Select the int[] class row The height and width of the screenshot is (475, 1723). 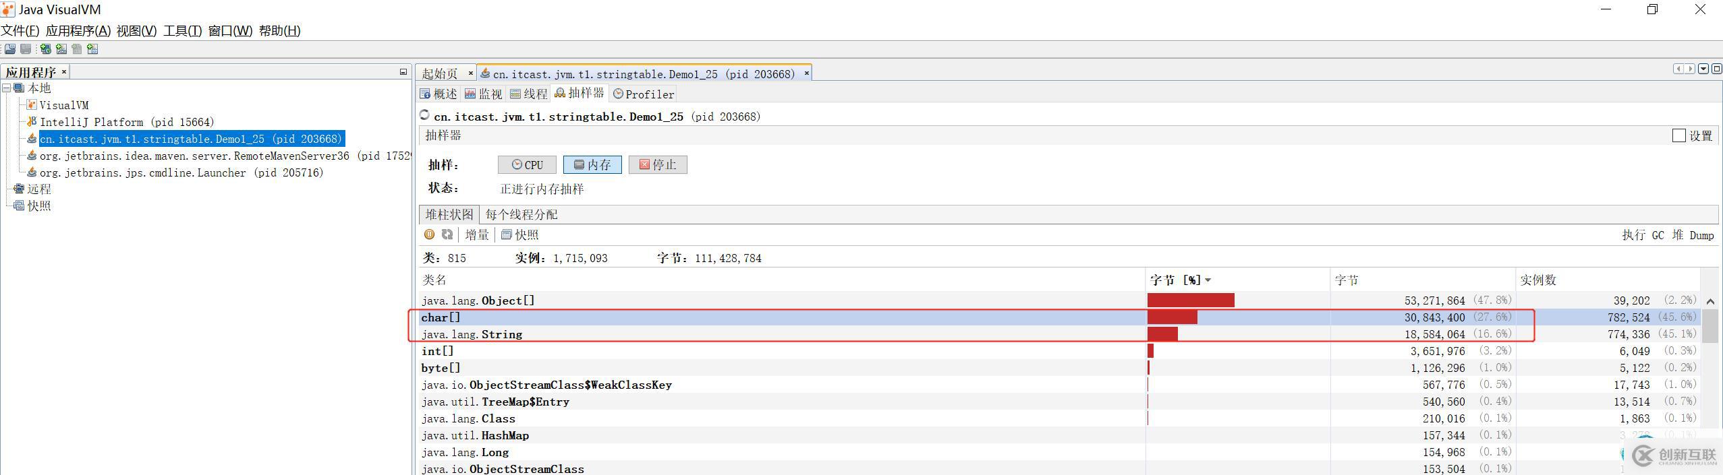(1059, 351)
